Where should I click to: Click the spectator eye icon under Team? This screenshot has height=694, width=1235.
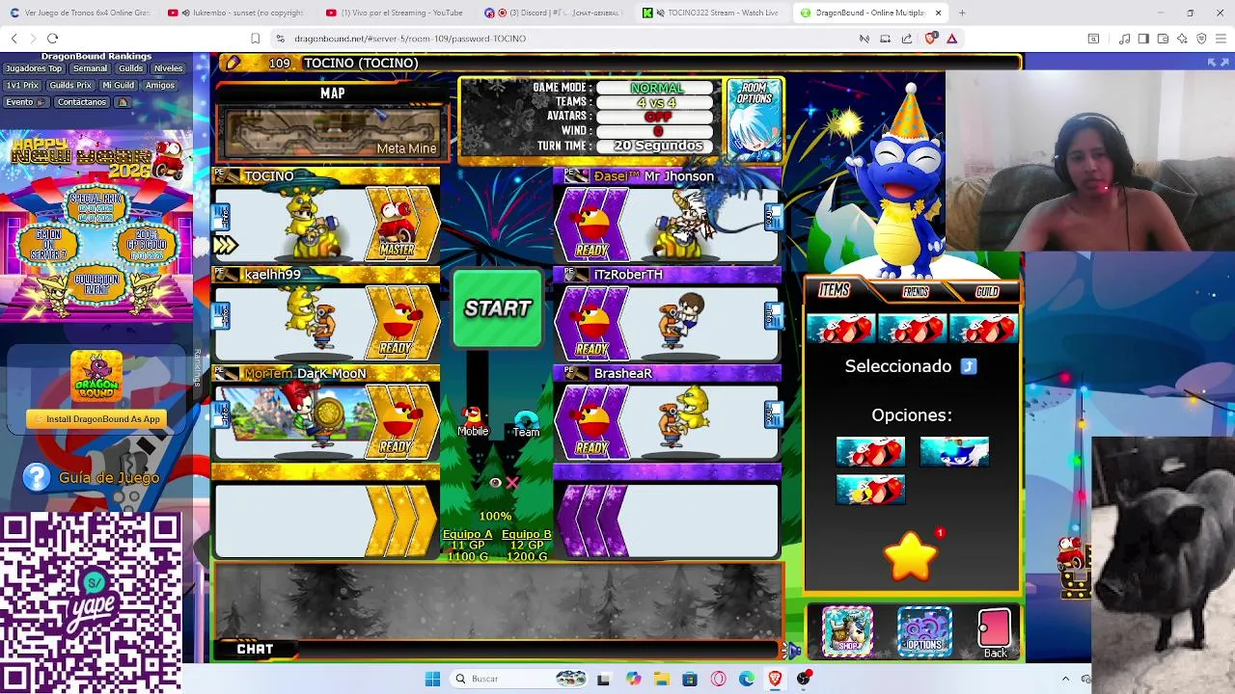(x=495, y=483)
